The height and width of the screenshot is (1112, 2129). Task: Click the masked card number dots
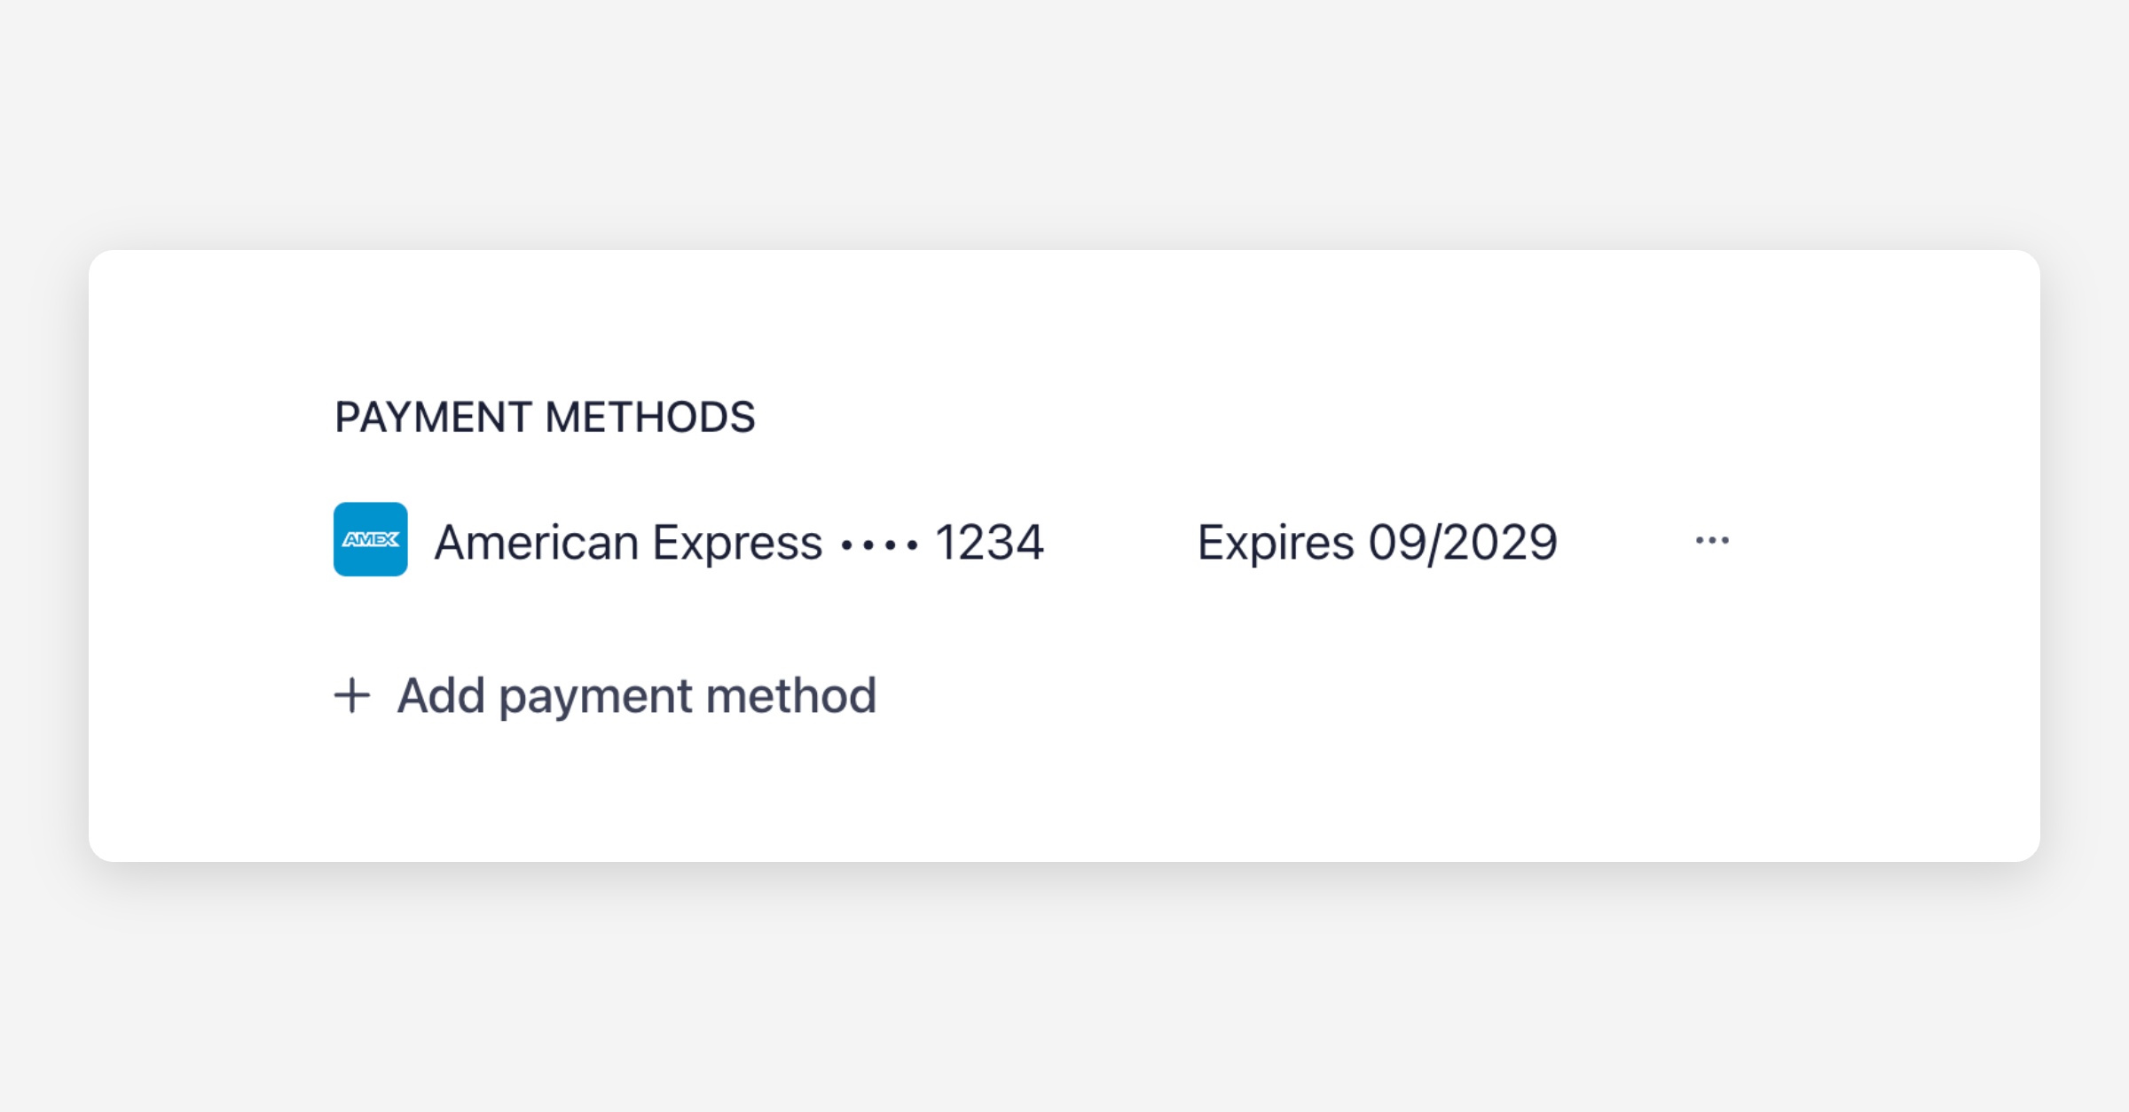click(879, 544)
